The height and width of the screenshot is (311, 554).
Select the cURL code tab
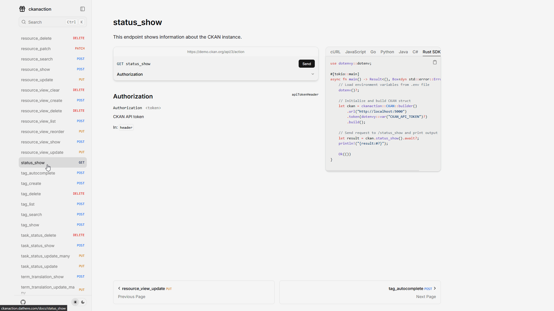[x=335, y=52]
